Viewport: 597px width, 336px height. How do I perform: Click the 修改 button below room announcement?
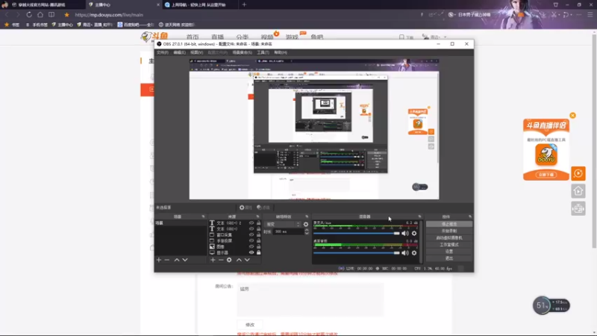tap(250, 325)
